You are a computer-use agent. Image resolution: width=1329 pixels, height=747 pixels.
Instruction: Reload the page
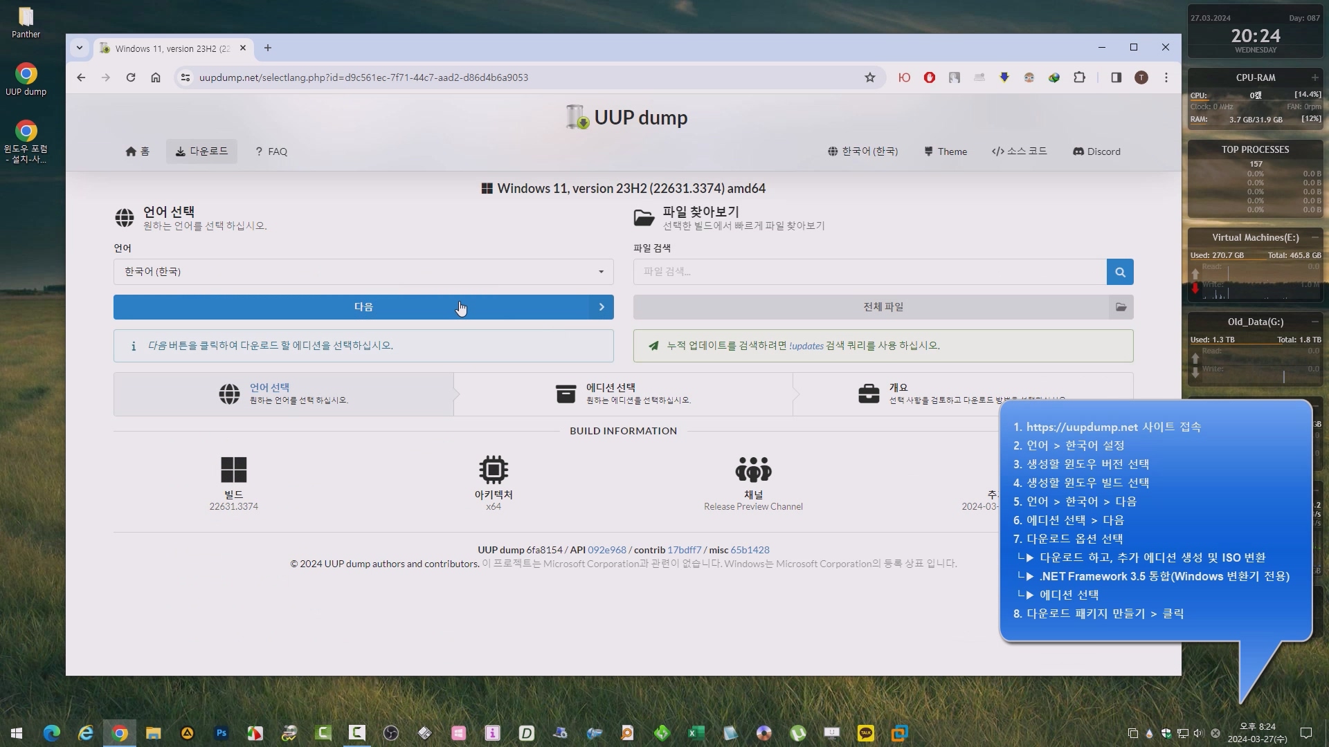(x=131, y=77)
